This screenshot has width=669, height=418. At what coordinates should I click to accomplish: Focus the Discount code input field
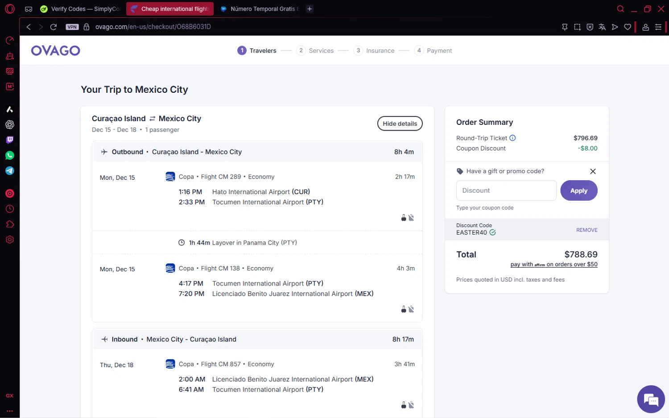click(x=506, y=190)
